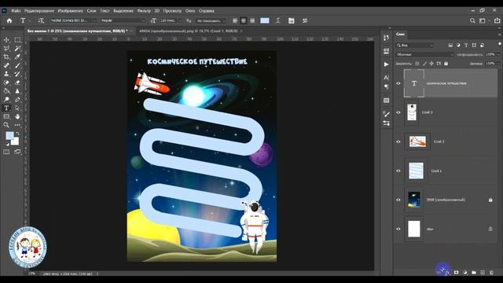Select the Lasso tool
503x283 pixels.
(6, 49)
